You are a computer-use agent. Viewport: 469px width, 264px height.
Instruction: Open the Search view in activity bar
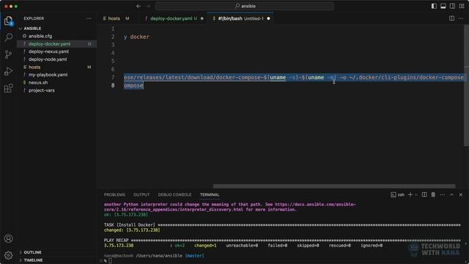point(8,37)
